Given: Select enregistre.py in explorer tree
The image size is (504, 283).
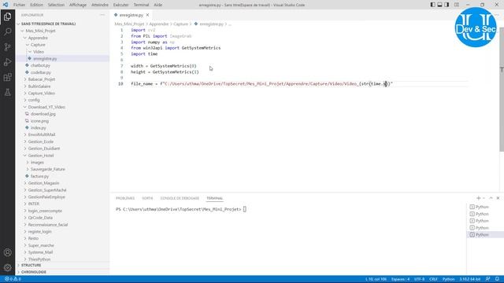Looking at the screenshot, I should click(45, 59).
